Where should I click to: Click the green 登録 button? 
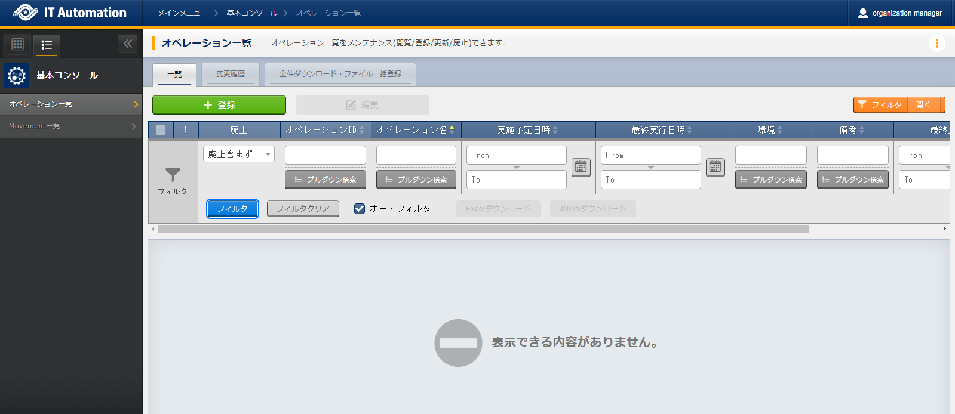[x=219, y=105]
